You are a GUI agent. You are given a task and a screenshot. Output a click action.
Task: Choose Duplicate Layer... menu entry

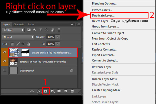pyautogui.click(x=103, y=15)
